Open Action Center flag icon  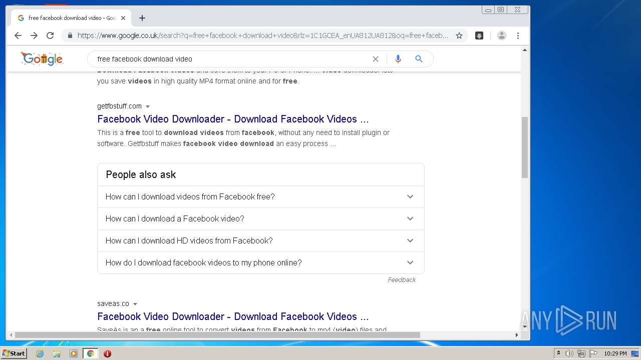pyautogui.click(x=593, y=353)
